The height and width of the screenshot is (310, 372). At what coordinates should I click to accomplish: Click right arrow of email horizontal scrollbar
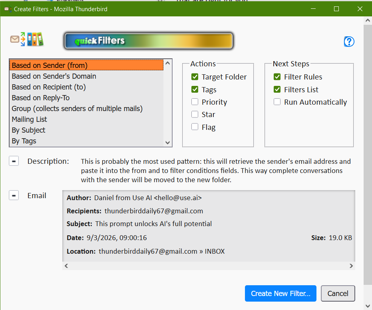click(x=351, y=266)
